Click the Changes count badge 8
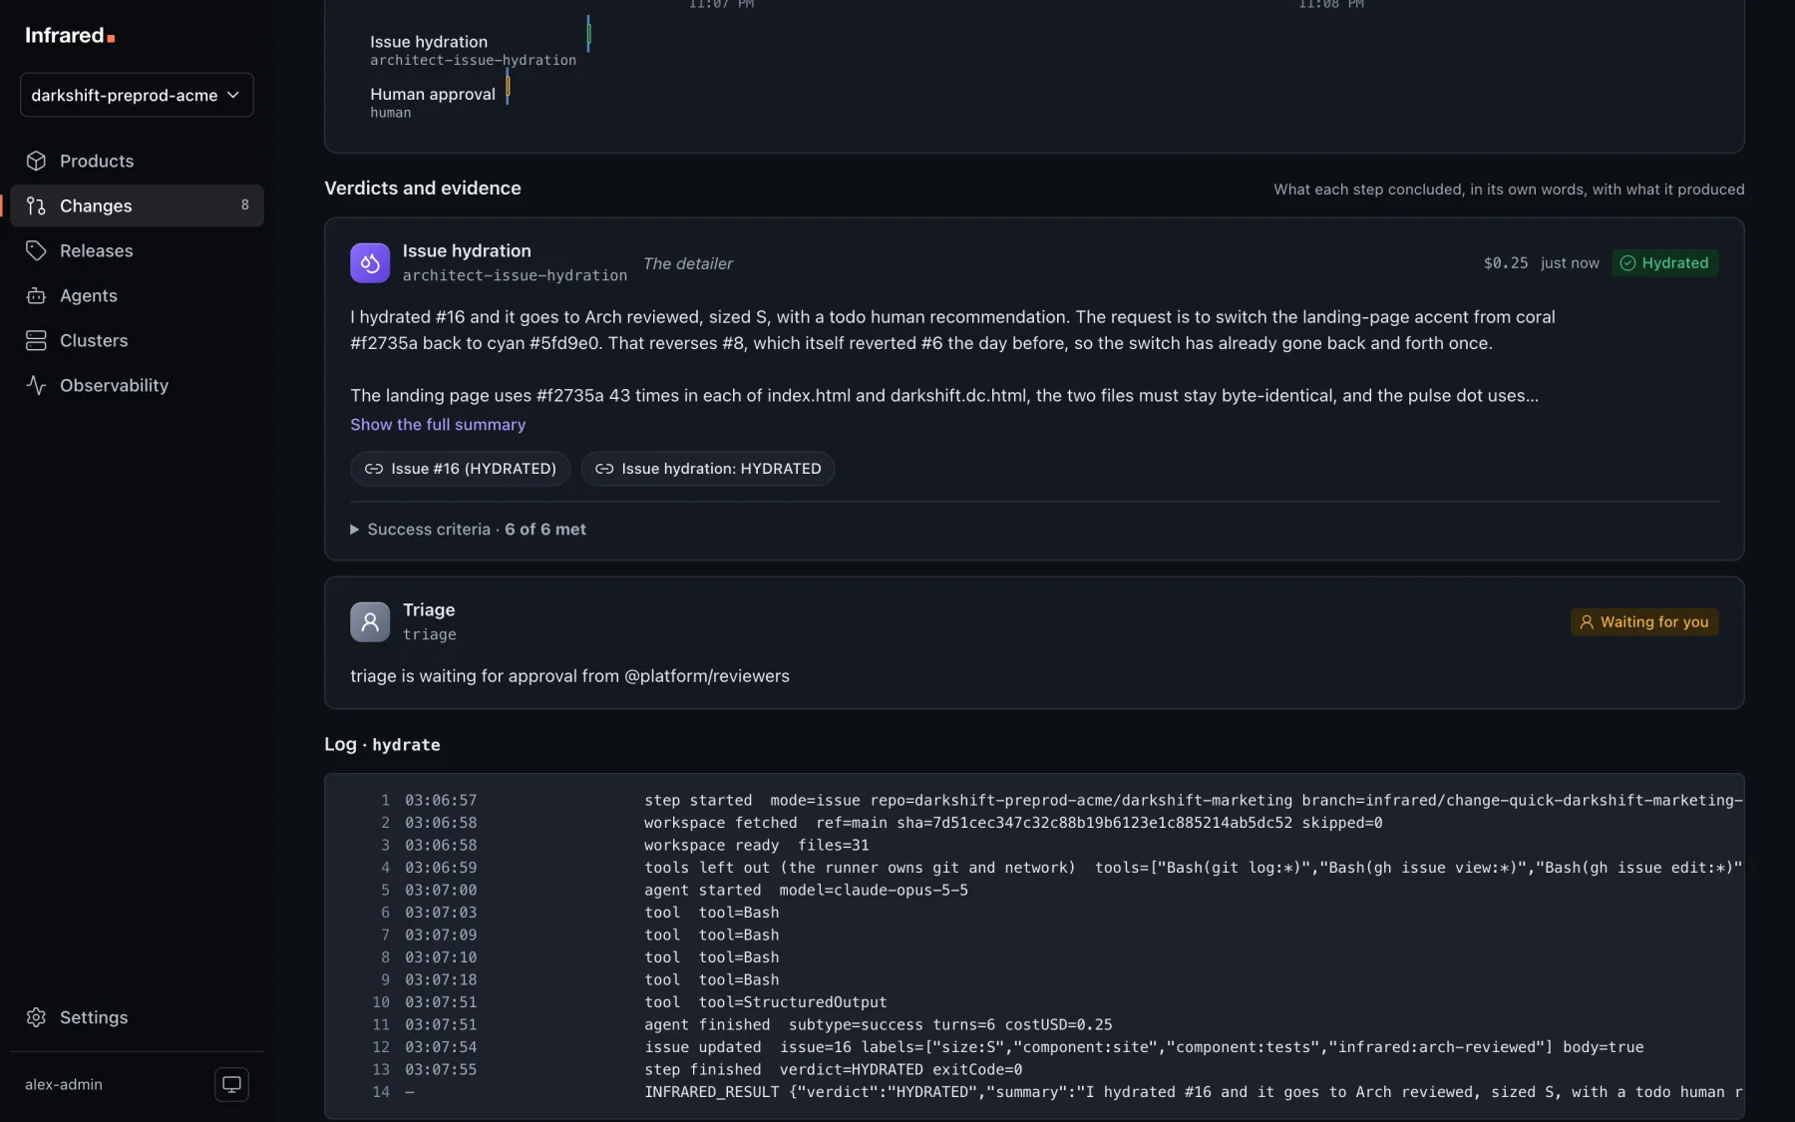The image size is (1795, 1122). [245, 205]
